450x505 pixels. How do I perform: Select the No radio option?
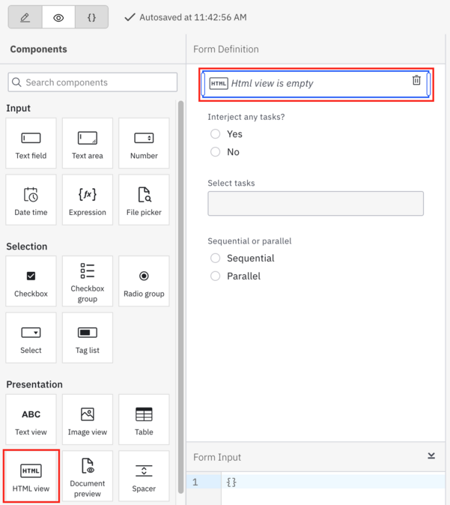(216, 151)
